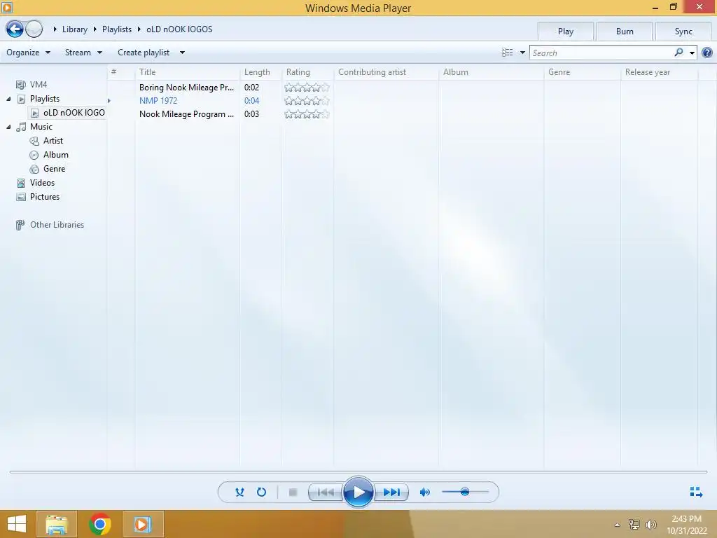Rate NMP 1972 with stars
The image size is (717, 538).
[x=307, y=101]
